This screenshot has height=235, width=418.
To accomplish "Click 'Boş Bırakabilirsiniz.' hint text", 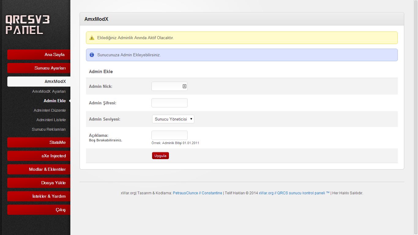I will [106, 140].
